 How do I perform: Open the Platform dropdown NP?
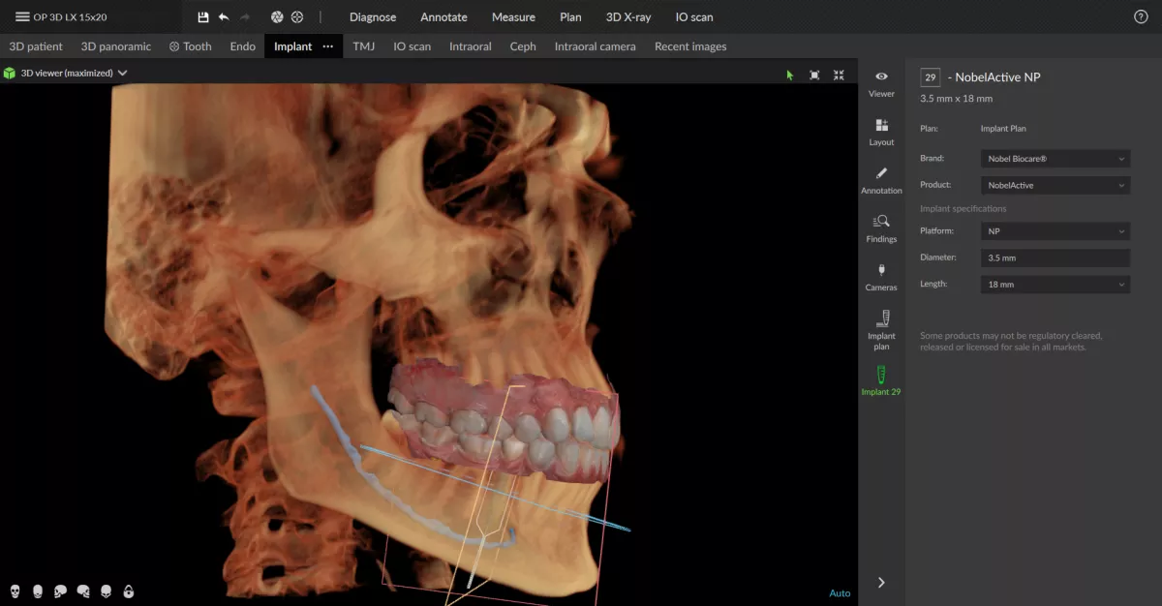1055,231
